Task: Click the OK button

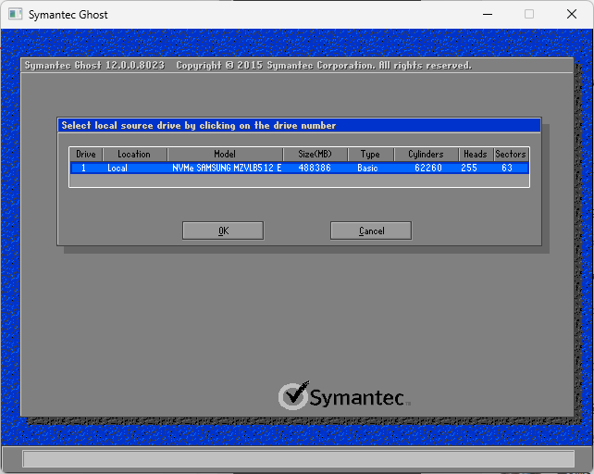Action: pyautogui.click(x=223, y=231)
